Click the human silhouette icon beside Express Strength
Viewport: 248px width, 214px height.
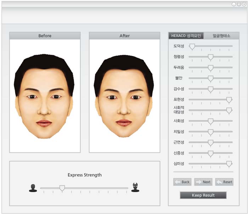(x=33, y=188)
